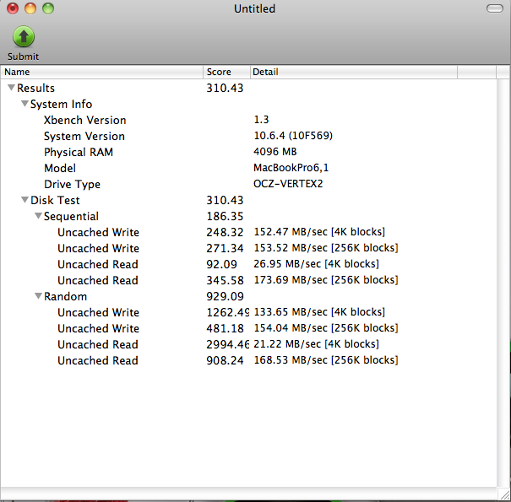Viewport: 511px width, 502px height.
Task: Click the 153.52 MB/sec detail
Action: click(x=326, y=248)
